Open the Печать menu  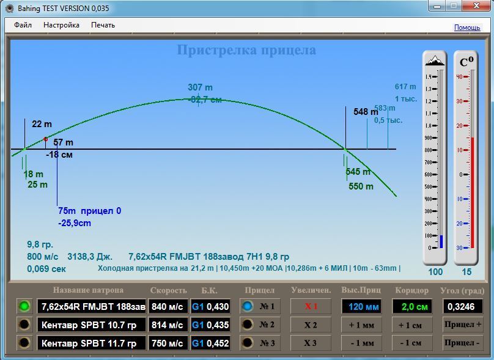tap(103, 25)
